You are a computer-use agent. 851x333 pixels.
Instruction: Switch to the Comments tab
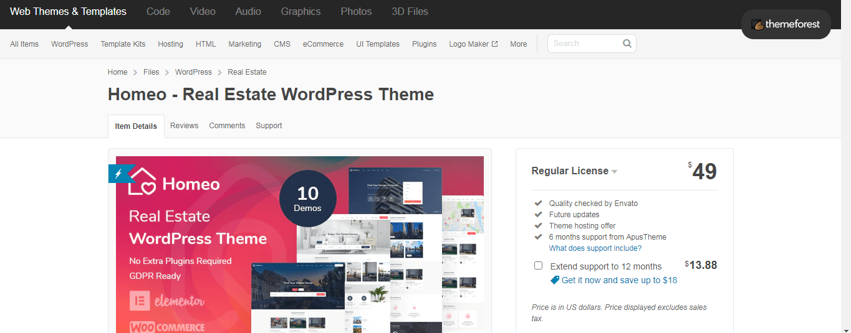pyautogui.click(x=227, y=126)
